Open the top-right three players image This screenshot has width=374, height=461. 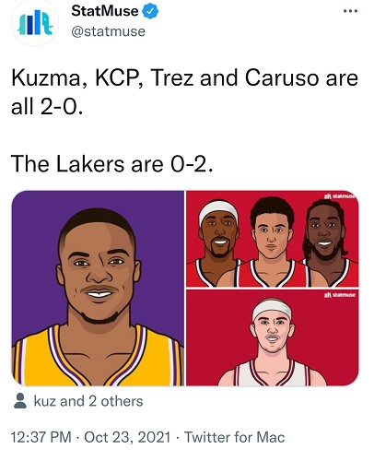273,239
